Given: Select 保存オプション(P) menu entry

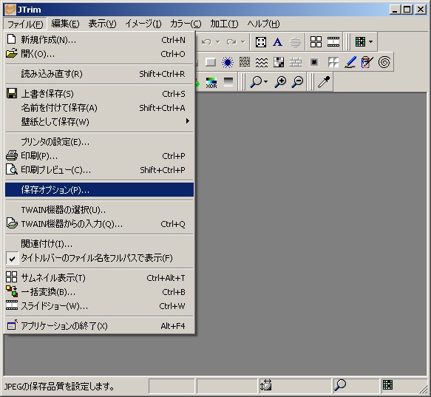Looking at the screenshot, I should click(99, 190).
